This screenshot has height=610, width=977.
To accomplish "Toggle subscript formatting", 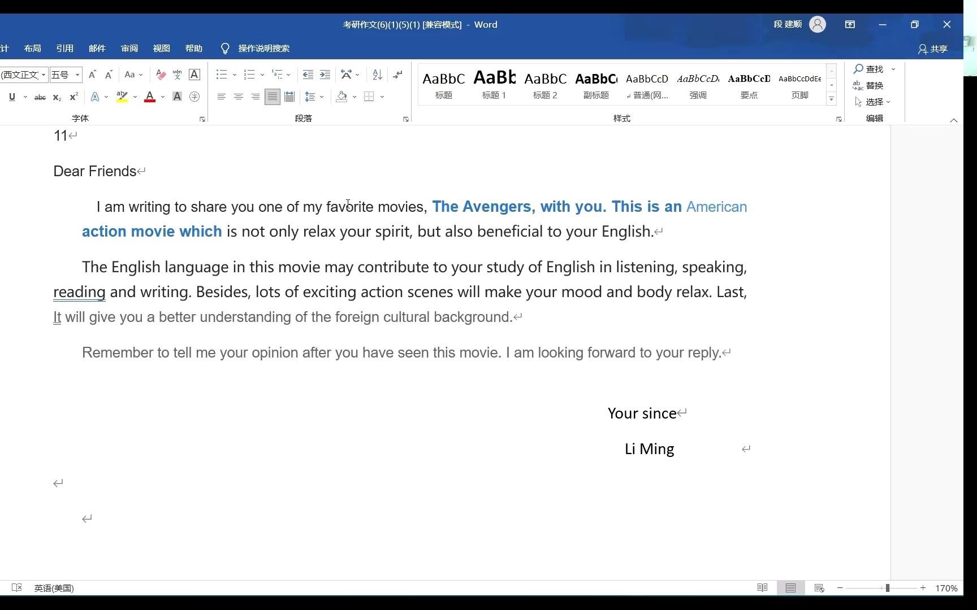I will click(57, 97).
